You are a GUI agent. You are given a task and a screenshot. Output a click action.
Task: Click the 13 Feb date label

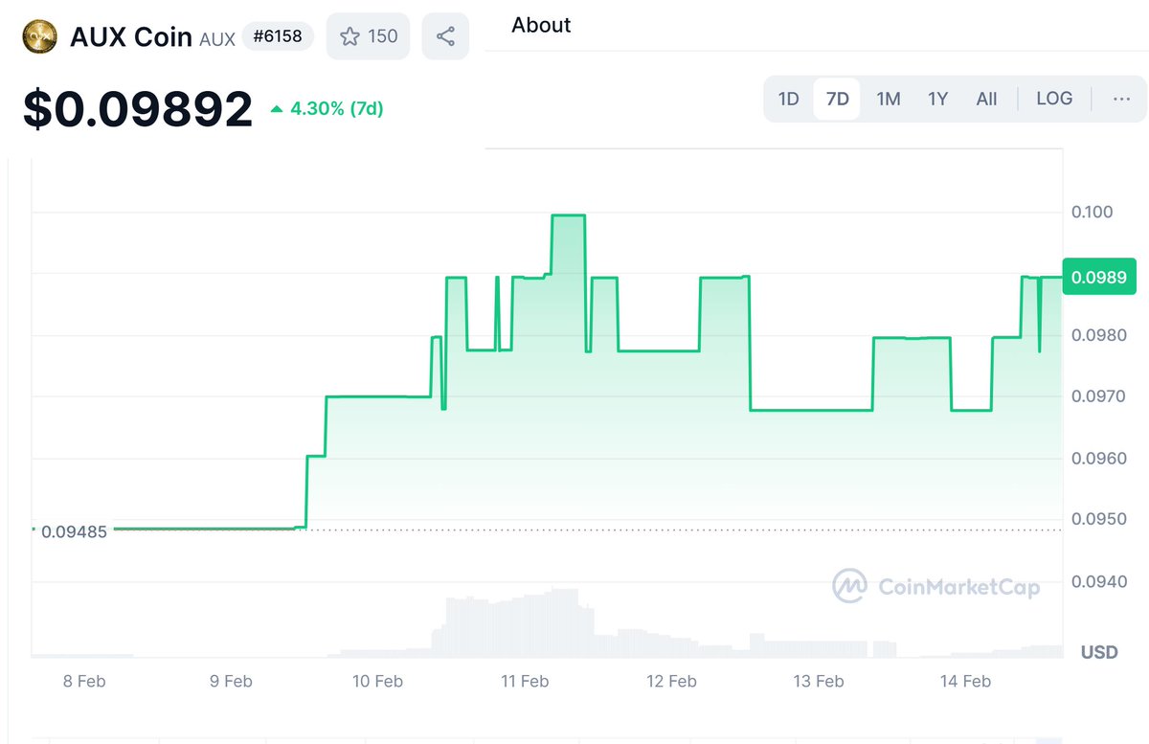819,682
